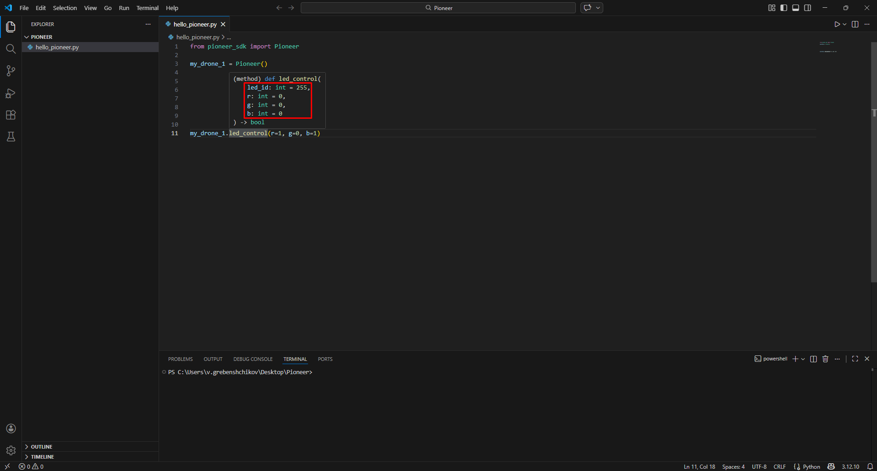
Task: Open the Terminal menu
Action: 147,8
